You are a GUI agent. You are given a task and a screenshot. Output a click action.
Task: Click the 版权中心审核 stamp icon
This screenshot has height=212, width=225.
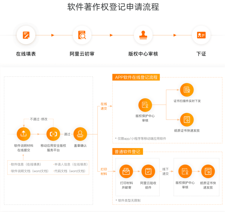point(143,35)
